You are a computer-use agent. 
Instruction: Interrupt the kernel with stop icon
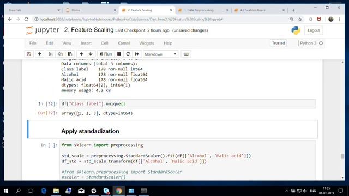[x=119, y=54]
